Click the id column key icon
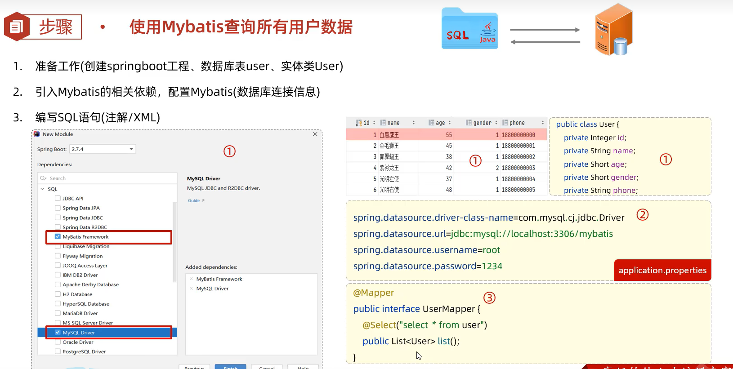Screen dimensions: 733x369 click(x=359, y=123)
